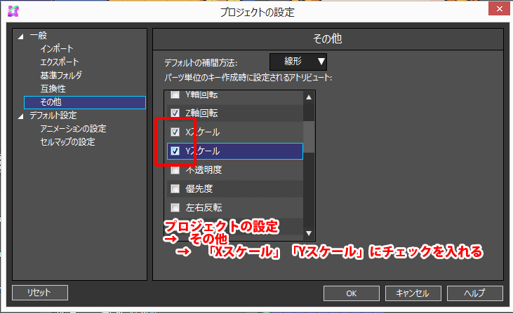The height and width of the screenshot is (313, 513).
Task: Click the SpriteStudio app icon in title bar
Action: click(x=13, y=11)
